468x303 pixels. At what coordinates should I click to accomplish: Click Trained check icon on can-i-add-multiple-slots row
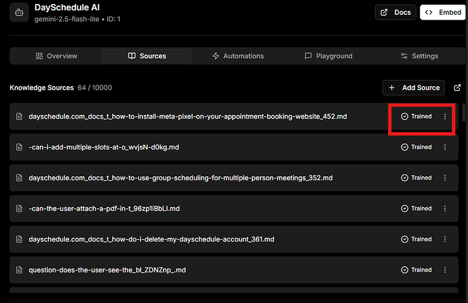[x=404, y=147]
